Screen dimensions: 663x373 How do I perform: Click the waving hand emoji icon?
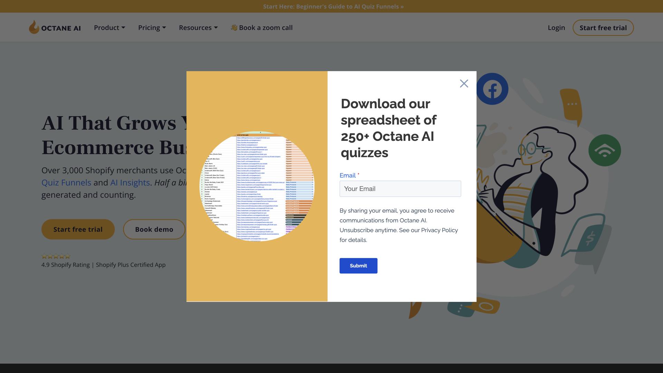point(234,28)
